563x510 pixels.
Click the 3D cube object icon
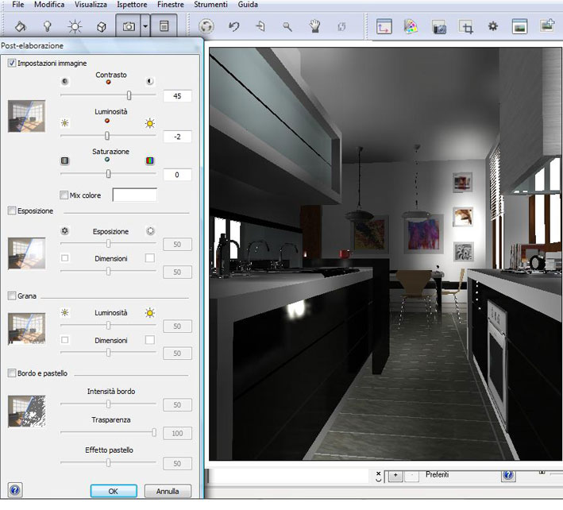coord(102,26)
